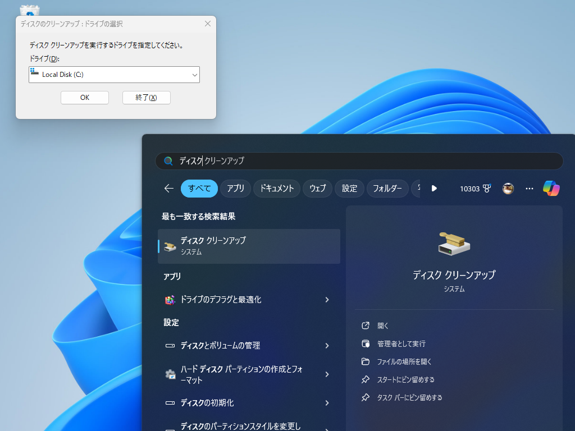Open the Recycle Bin desktop icon
Image resolution: width=575 pixels, height=431 pixels.
point(29,10)
